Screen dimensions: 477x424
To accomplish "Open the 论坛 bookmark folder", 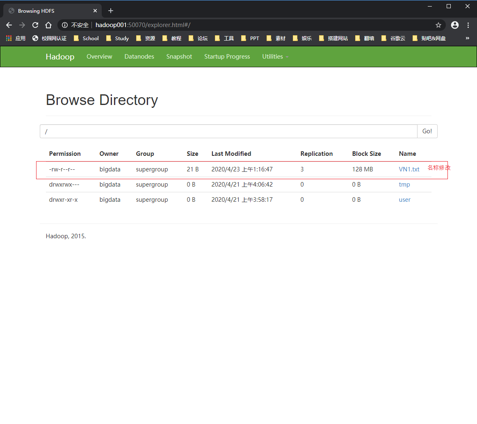I will (198, 38).
